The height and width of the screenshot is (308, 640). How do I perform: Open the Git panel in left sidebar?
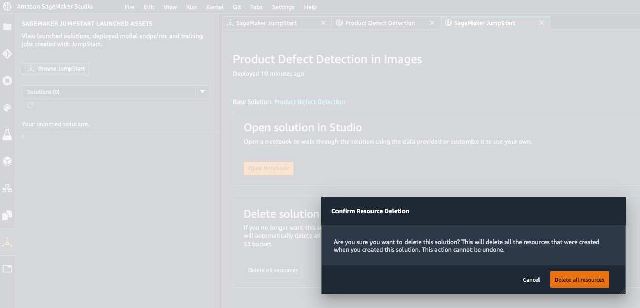[x=7, y=54]
